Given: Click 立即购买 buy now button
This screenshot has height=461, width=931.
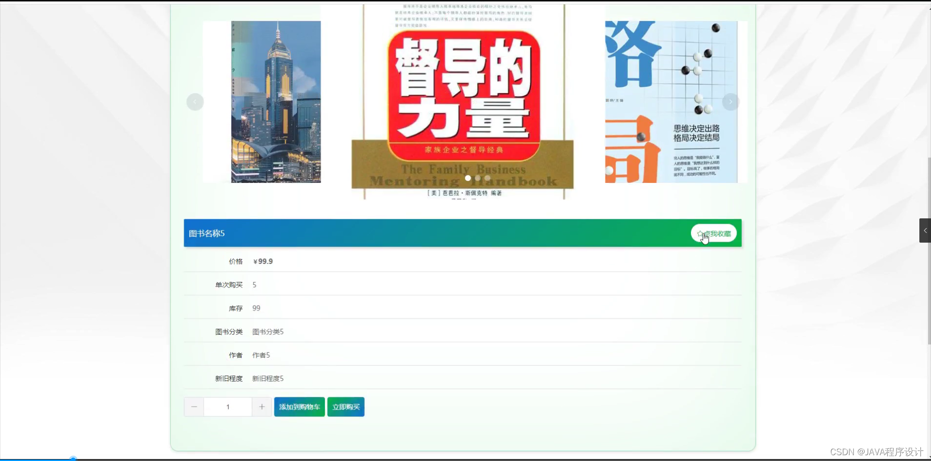Looking at the screenshot, I should (346, 407).
